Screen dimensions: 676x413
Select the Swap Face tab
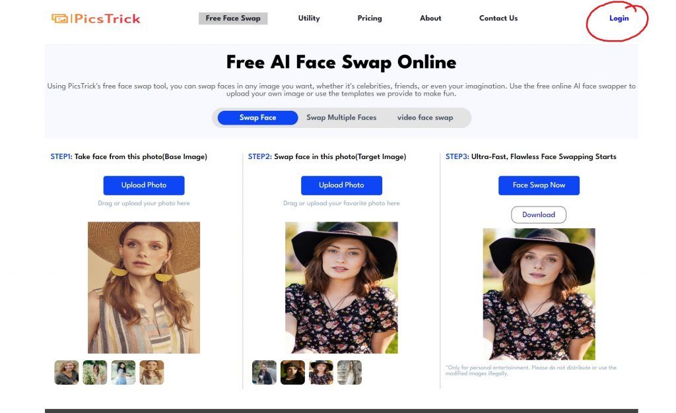coord(258,117)
